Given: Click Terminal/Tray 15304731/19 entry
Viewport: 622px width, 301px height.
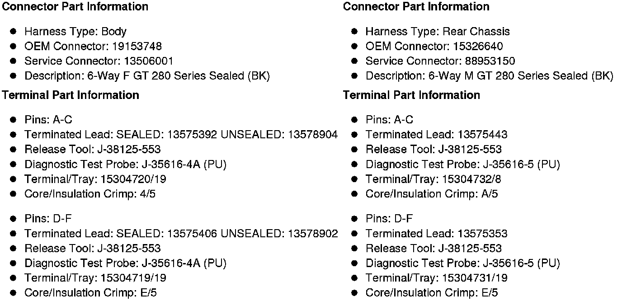Looking at the screenshot, I should [x=436, y=278].
